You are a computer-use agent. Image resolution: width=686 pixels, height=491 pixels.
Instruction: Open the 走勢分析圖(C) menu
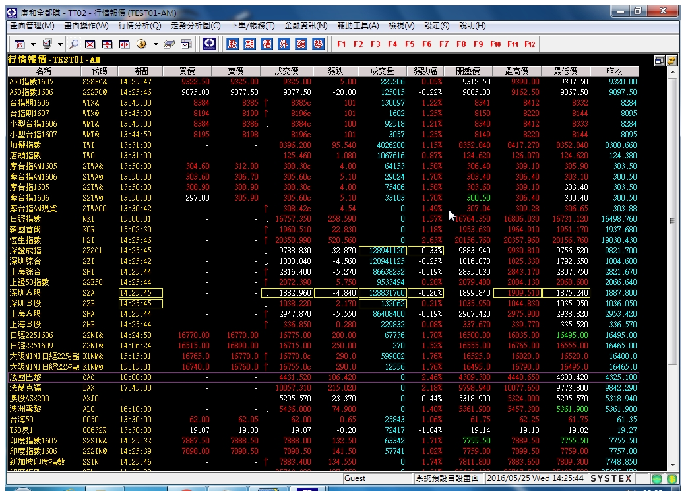click(x=195, y=26)
